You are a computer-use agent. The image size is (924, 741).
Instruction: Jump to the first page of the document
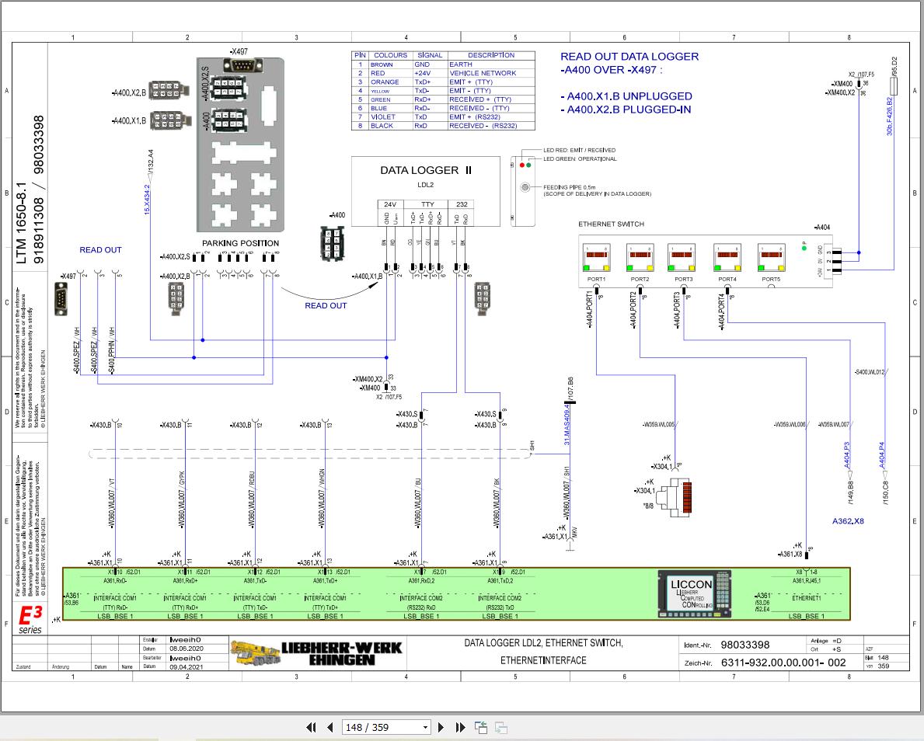pos(312,727)
